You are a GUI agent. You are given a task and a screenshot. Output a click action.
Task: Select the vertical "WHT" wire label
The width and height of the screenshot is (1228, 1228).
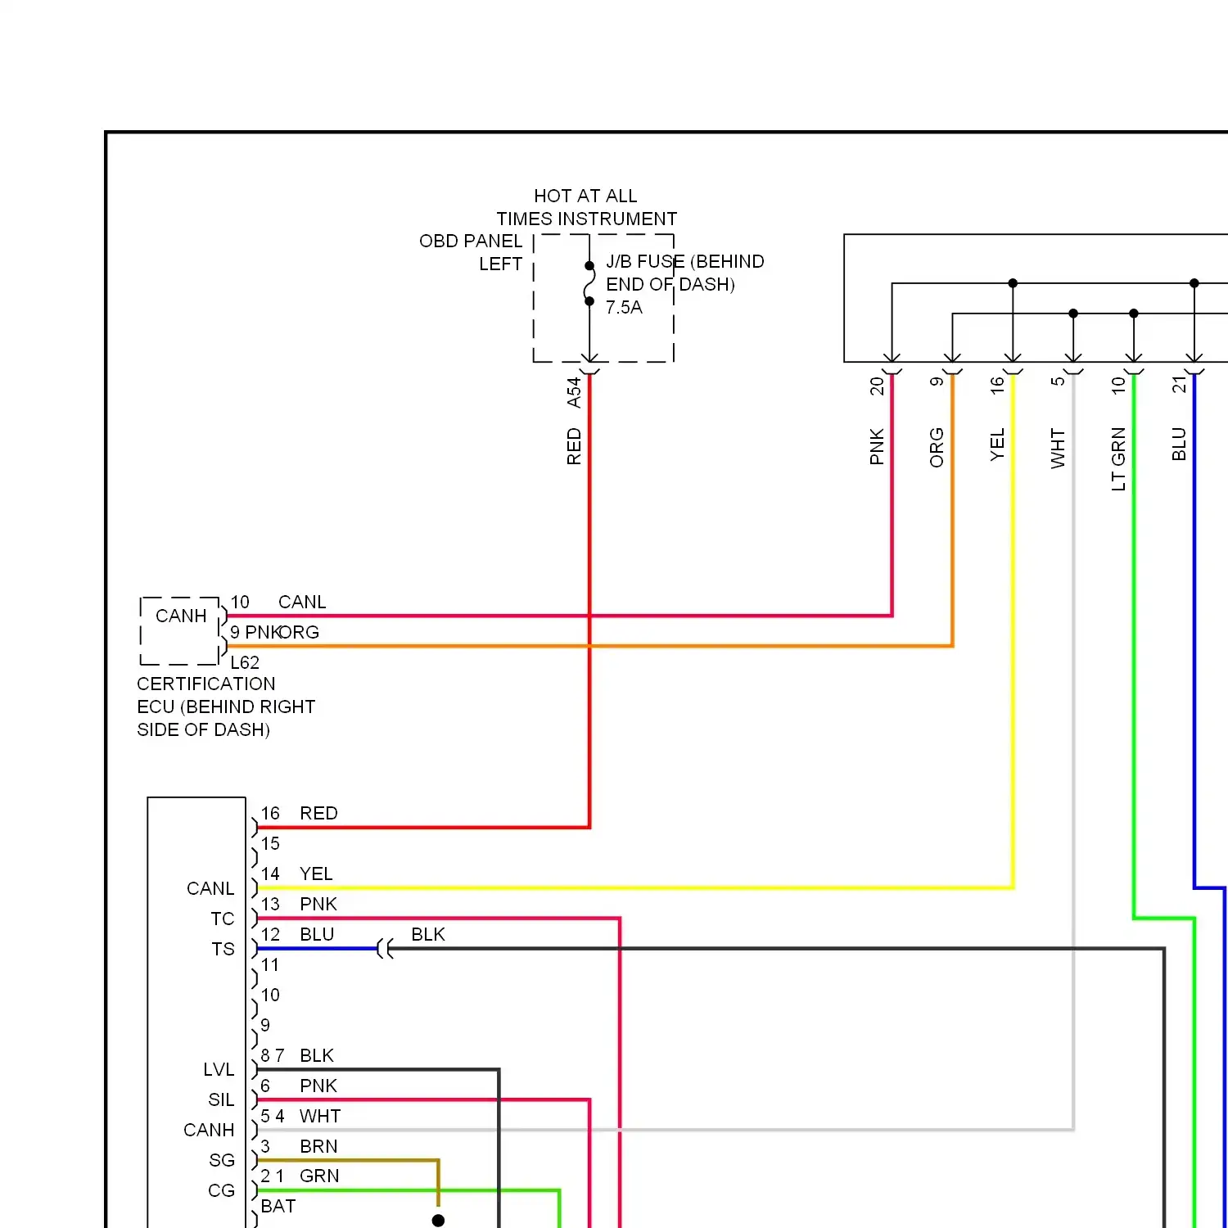[x=1058, y=448]
